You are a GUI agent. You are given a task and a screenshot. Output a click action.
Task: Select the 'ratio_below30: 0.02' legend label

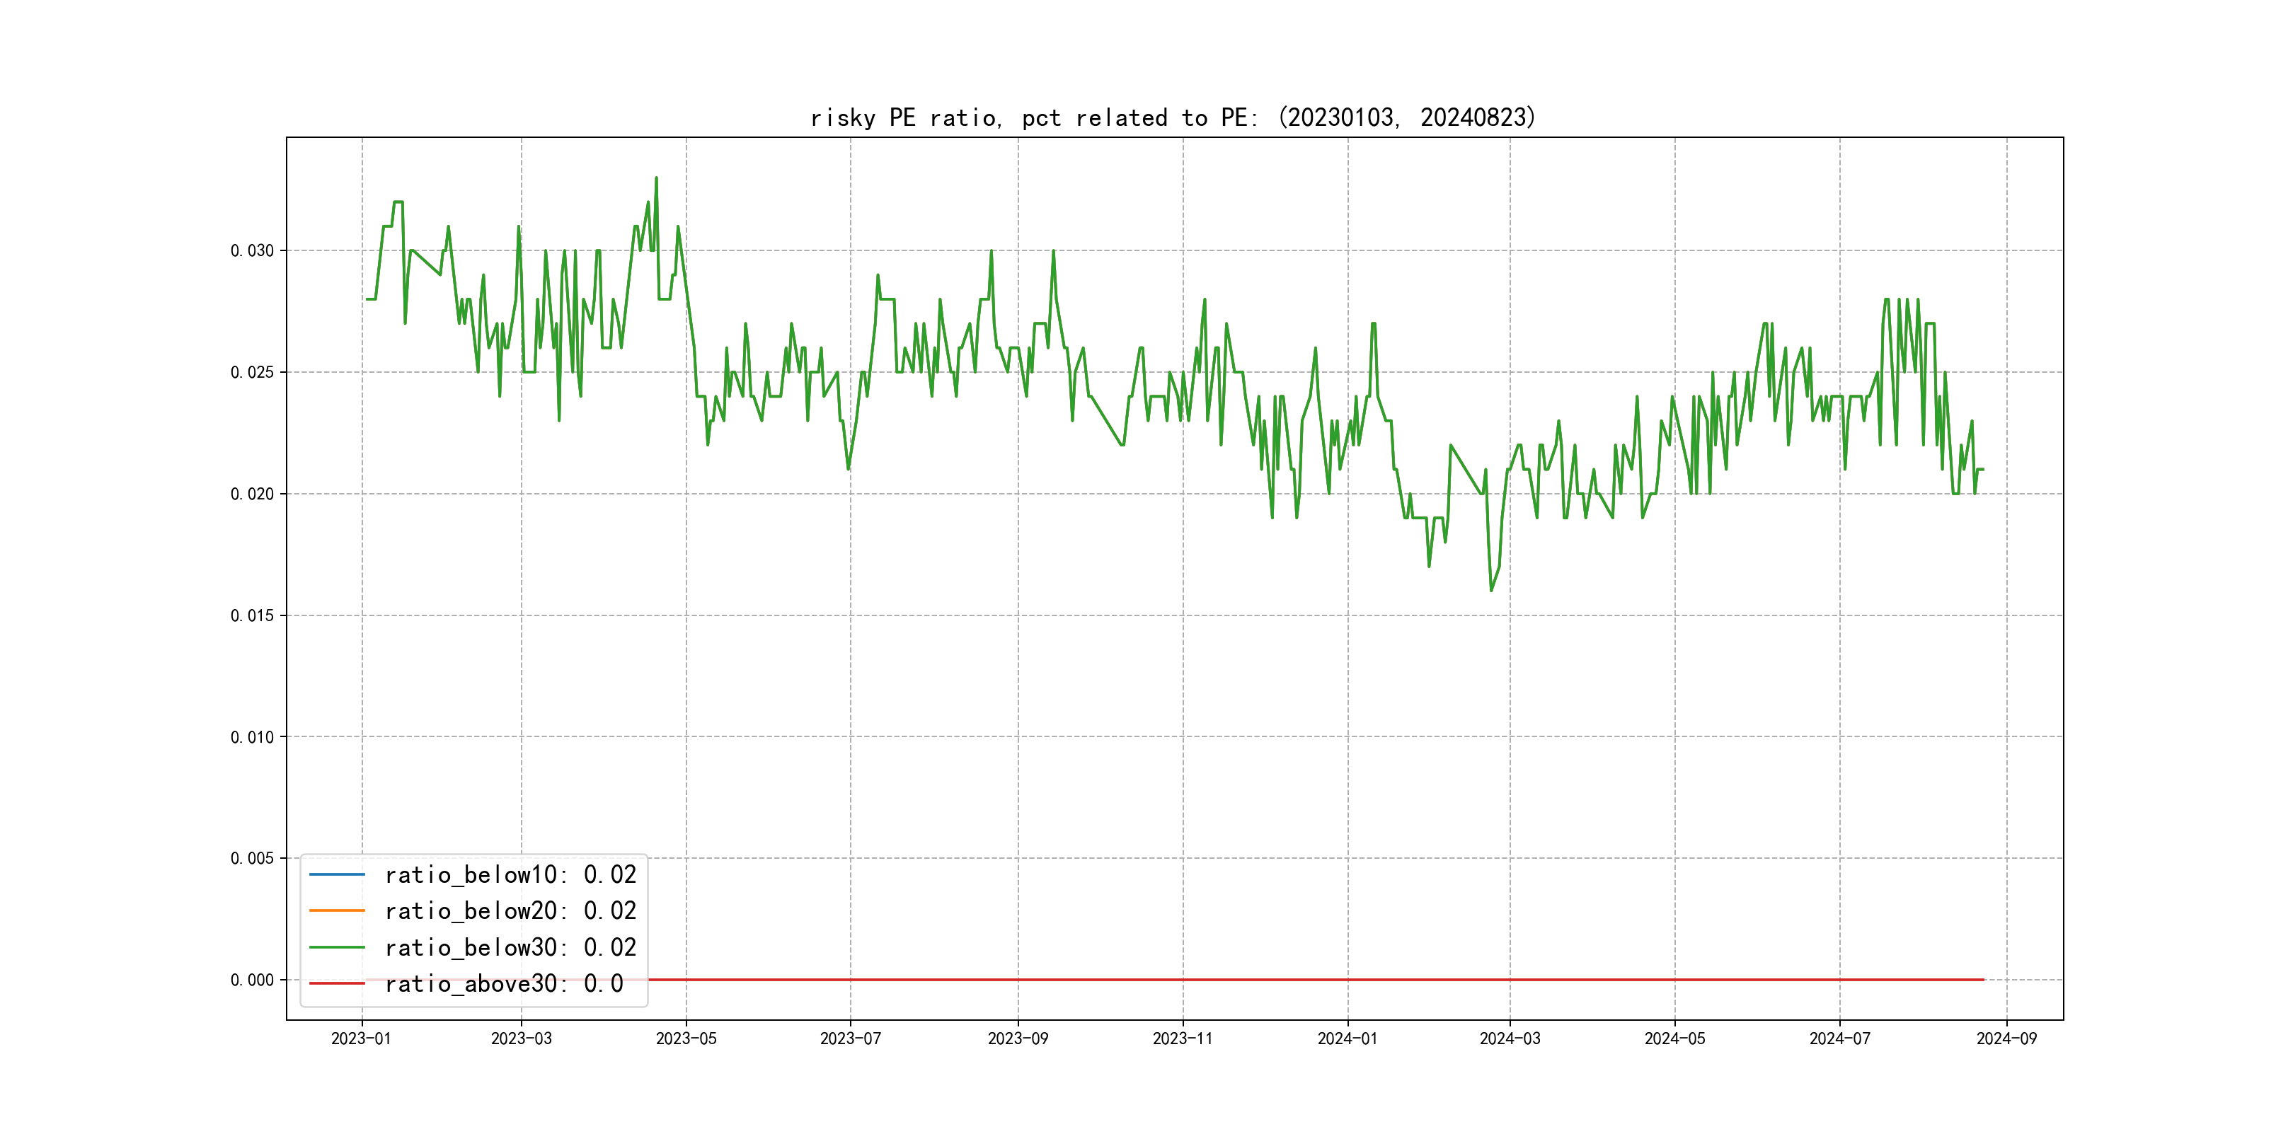[510, 948]
